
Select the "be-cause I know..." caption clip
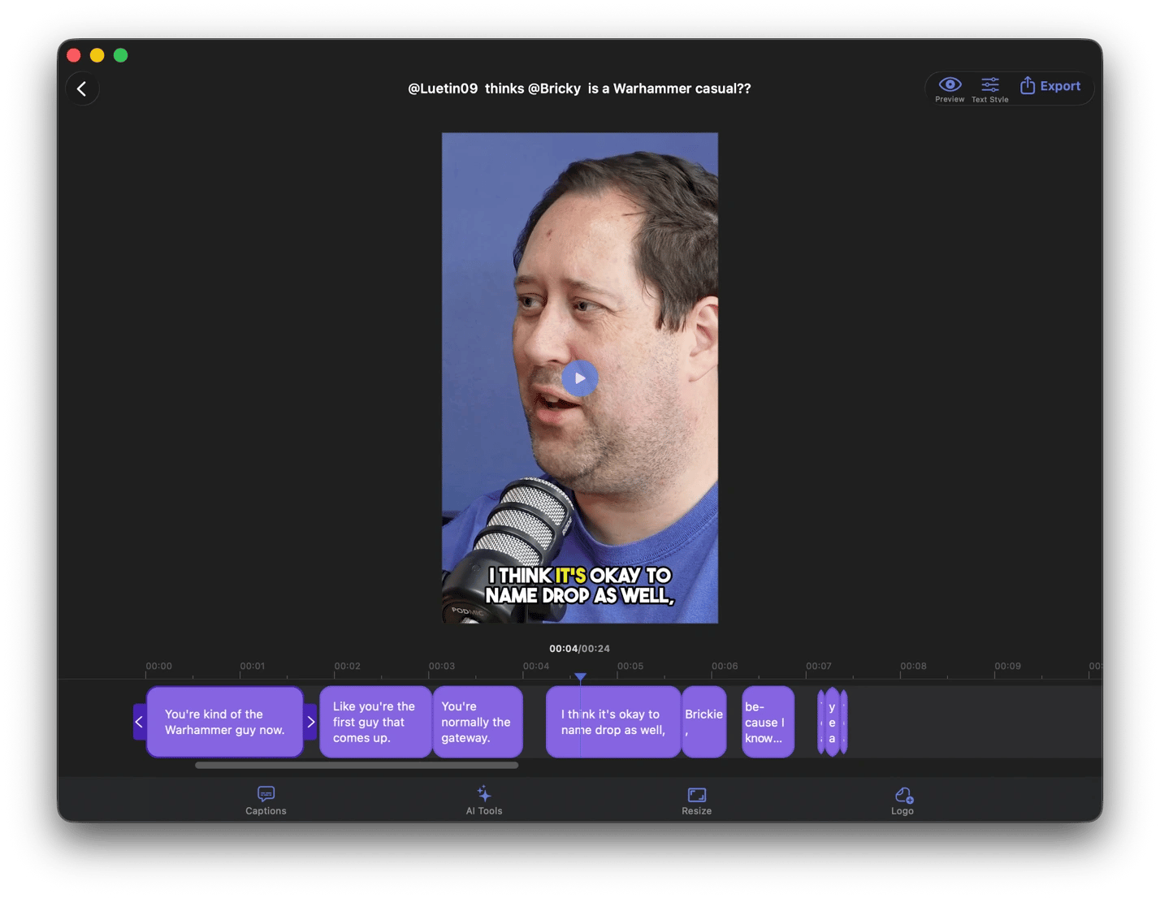pos(768,722)
